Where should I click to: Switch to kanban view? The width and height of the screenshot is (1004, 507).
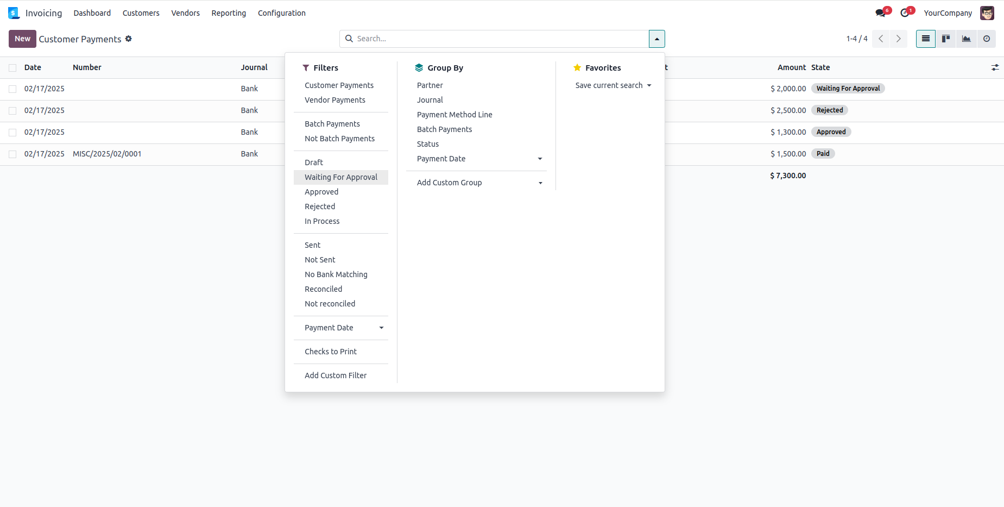[x=946, y=39]
